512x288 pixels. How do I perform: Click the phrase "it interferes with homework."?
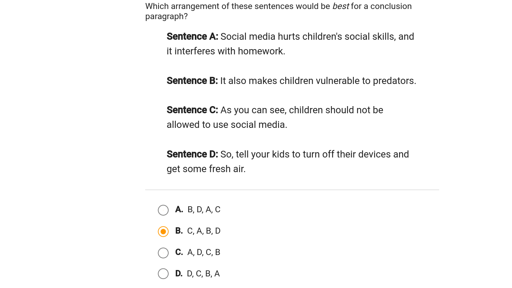pyautogui.click(x=226, y=51)
